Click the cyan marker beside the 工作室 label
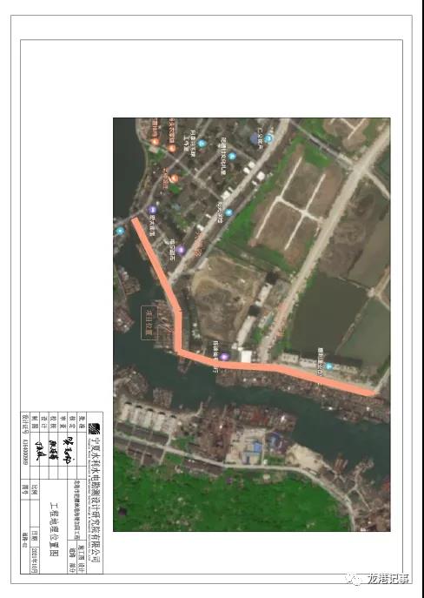The width and height of the screenshot is (424, 598). (x=202, y=144)
